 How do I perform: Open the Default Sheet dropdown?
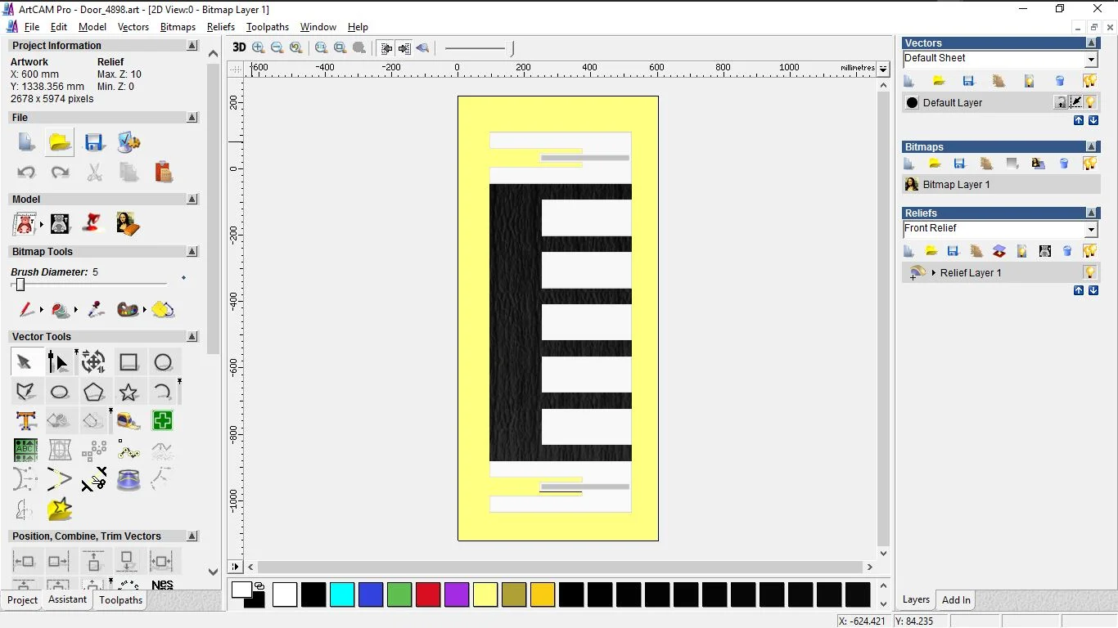pos(1091,60)
